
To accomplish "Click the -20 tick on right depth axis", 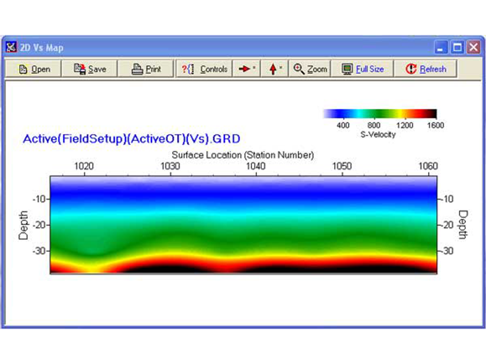I will (x=447, y=225).
